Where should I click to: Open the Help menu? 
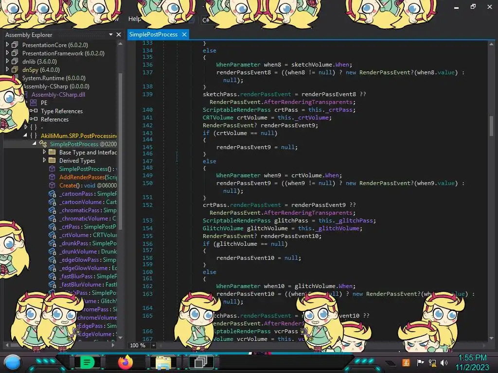[134, 19]
